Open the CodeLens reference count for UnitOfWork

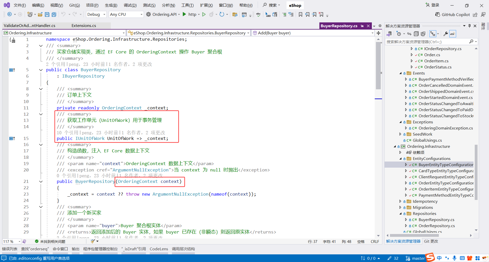tap(67, 133)
